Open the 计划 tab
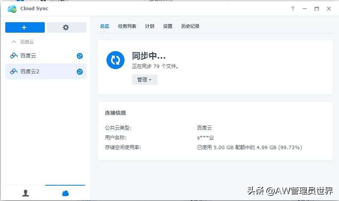339x201 pixels. pyautogui.click(x=150, y=26)
